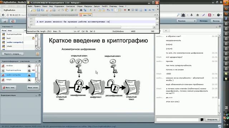Toggle the lock icon next to Vitali
The height and width of the screenshot is (128, 229).
29,80
